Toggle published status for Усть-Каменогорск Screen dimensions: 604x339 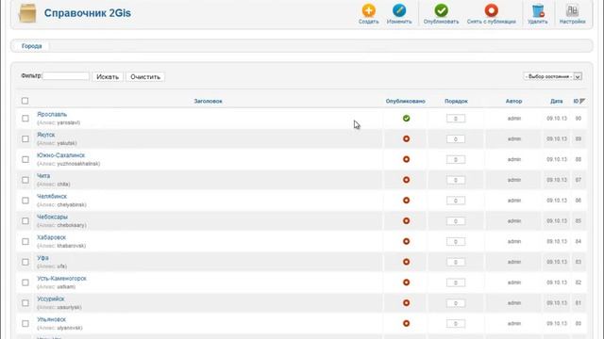406,282
